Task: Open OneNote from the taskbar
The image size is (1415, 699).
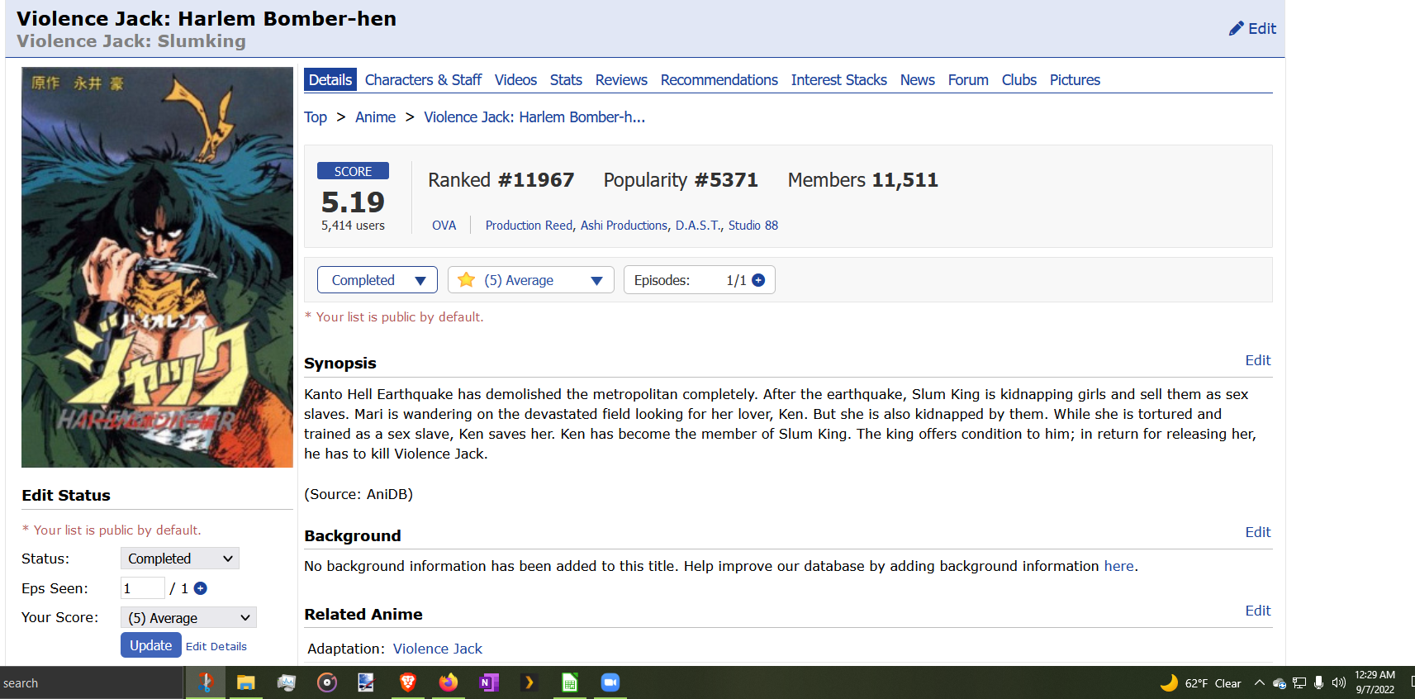Action: 488,682
